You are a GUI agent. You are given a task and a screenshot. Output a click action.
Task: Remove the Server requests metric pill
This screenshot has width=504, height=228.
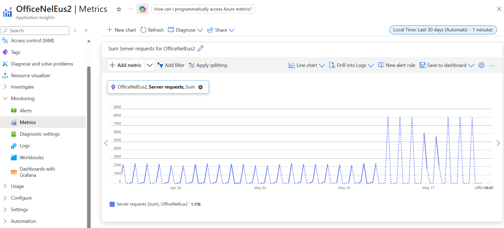[200, 87]
